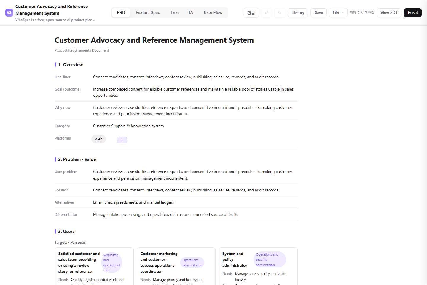This screenshot has width=427, height=285.
Task: Click the '2. Problem · Value' section heading
Action: point(77,159)
